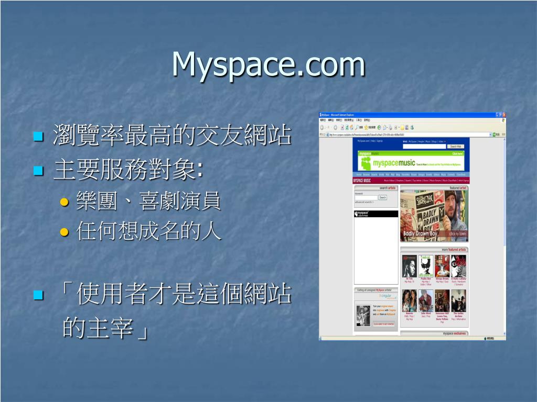Screen dimensions: 537x402
Task: Click the bullet text '瀏覽率最高的交友網站'
Action: coord(172,135)
